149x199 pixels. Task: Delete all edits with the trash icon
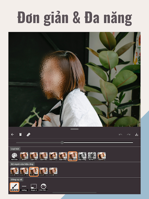20,134
